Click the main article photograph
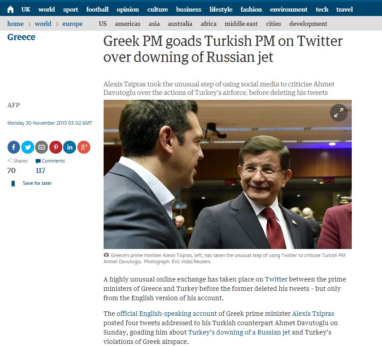 coord(228,174)
